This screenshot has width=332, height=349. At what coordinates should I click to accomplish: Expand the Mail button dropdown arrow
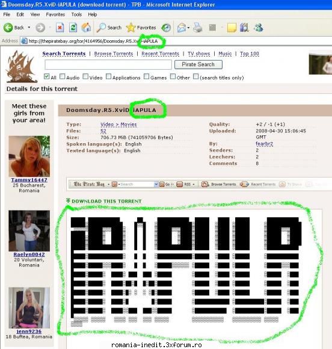188,28
